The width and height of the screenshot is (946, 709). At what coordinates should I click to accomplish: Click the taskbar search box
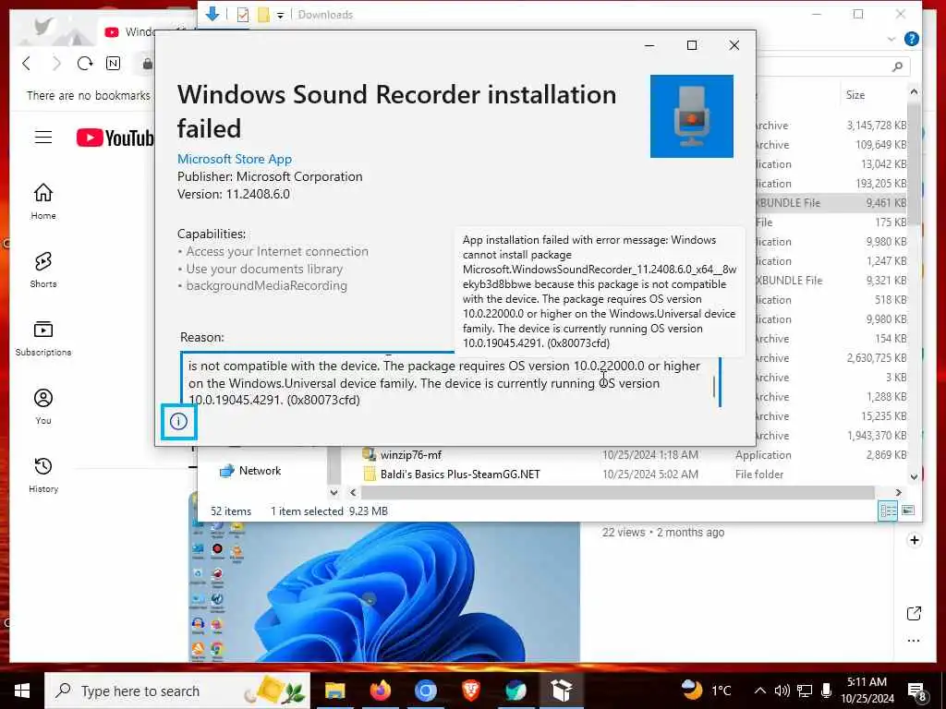pyautogui.click(x=177, y=691)
